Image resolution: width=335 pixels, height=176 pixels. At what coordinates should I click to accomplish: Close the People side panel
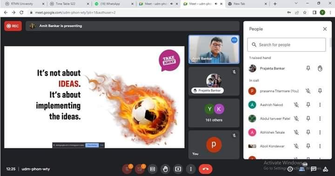click(325, 29)
